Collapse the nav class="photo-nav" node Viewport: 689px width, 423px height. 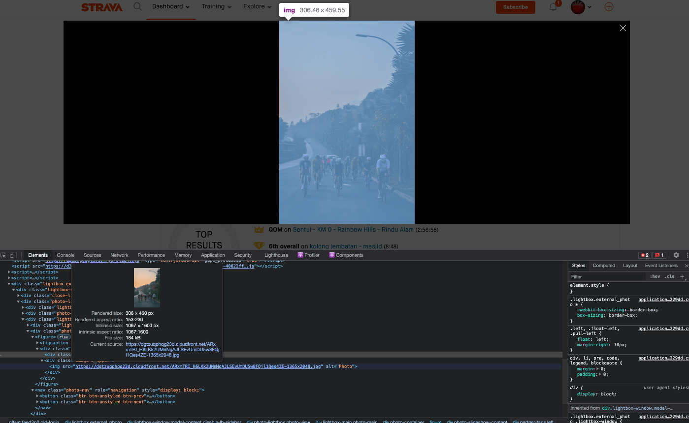[x=33, y=390]
